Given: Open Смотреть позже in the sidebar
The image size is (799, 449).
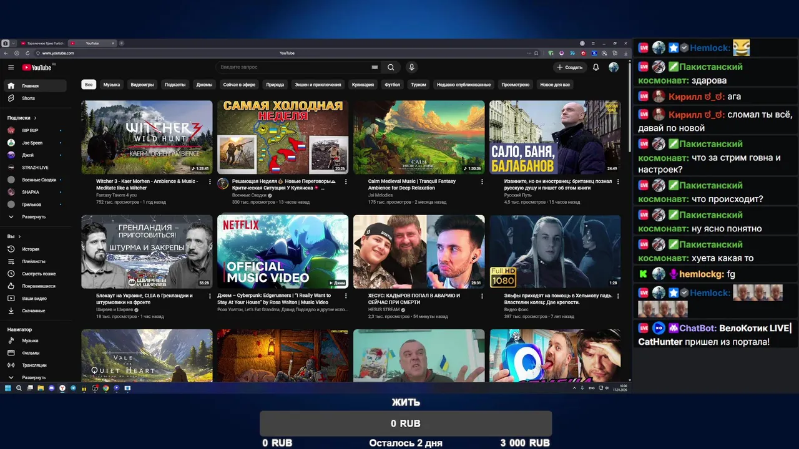Looking at the screenshot, I should [x=36, y=274].
